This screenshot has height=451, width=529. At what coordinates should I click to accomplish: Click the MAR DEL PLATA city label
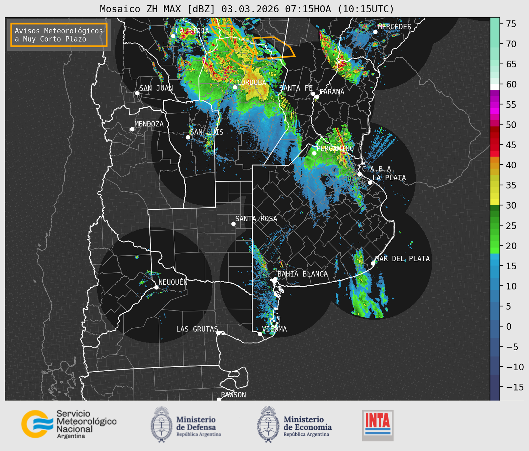tap(402, 258)
